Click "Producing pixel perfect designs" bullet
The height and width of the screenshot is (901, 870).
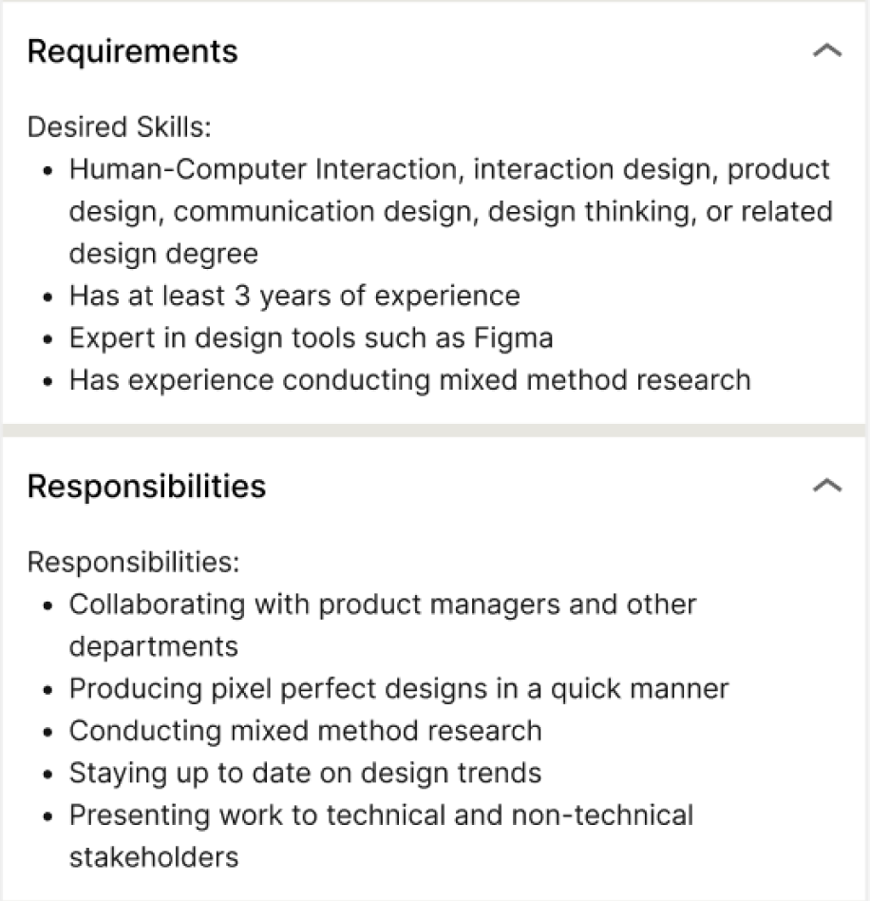point(399,688)
